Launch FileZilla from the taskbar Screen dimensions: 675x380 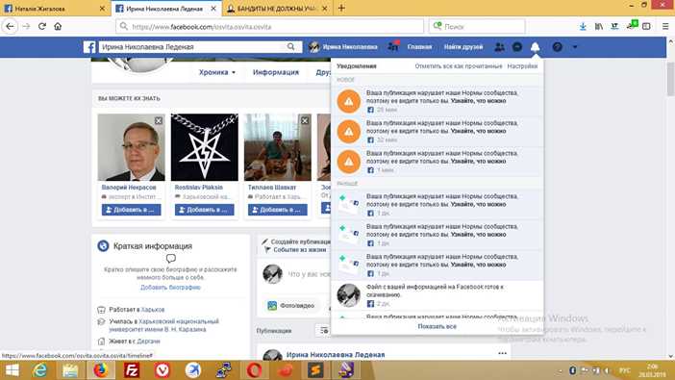[x=132, y=370]
